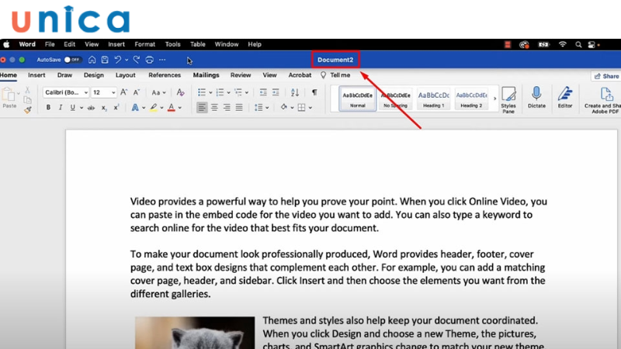Click the Paste icon

9,95
